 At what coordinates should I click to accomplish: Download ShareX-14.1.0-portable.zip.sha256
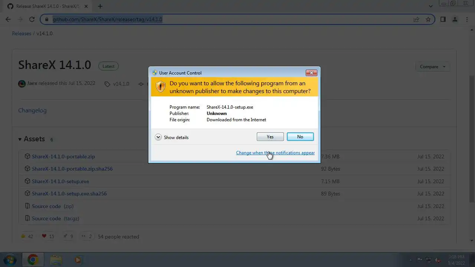coord(72,169)
